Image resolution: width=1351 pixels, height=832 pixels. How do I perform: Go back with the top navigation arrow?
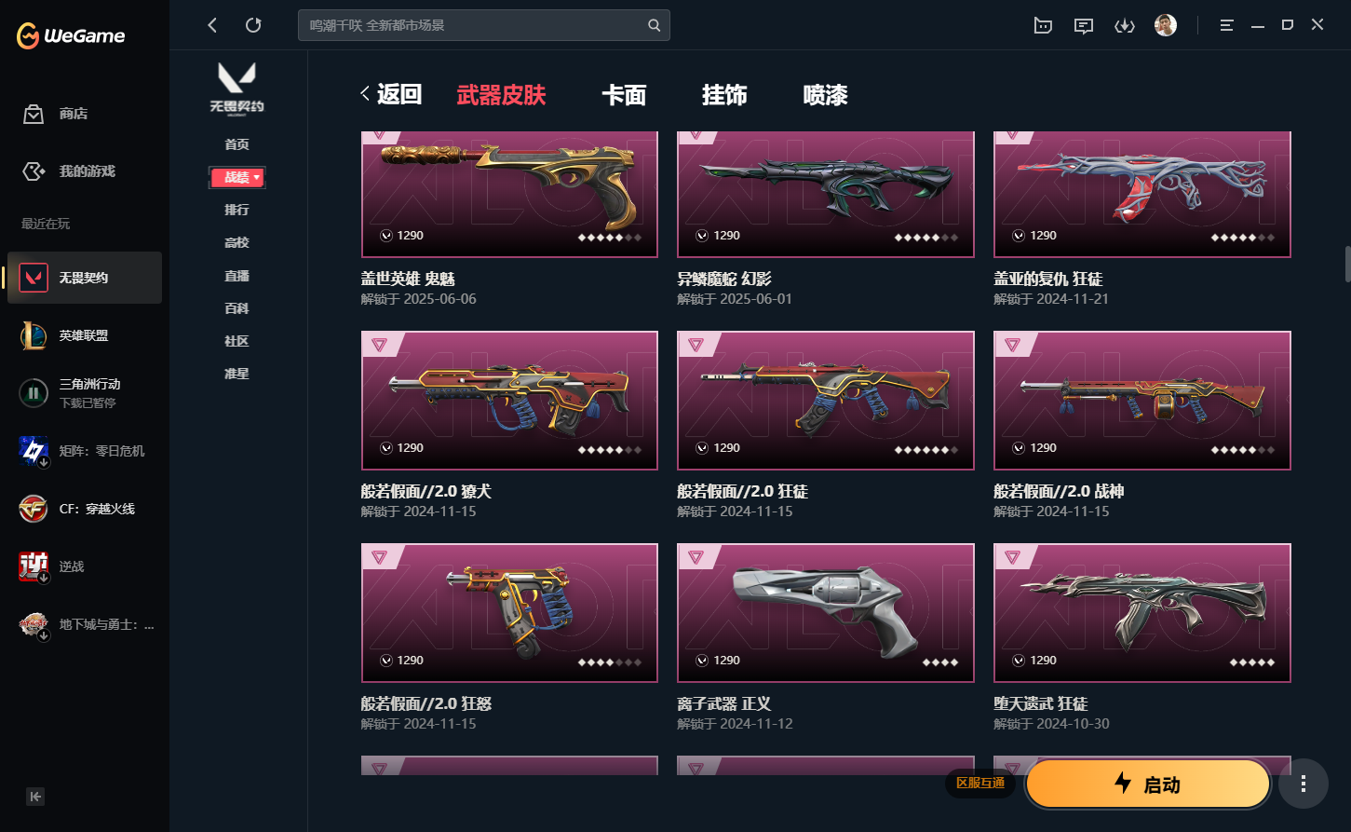pyautogui.click(x=212, y=25)
